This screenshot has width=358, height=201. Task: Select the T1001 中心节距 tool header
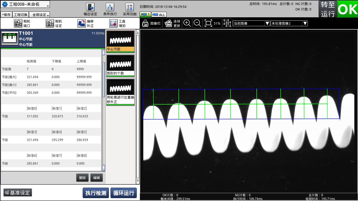pyautogui.click(x=53, y=39)
